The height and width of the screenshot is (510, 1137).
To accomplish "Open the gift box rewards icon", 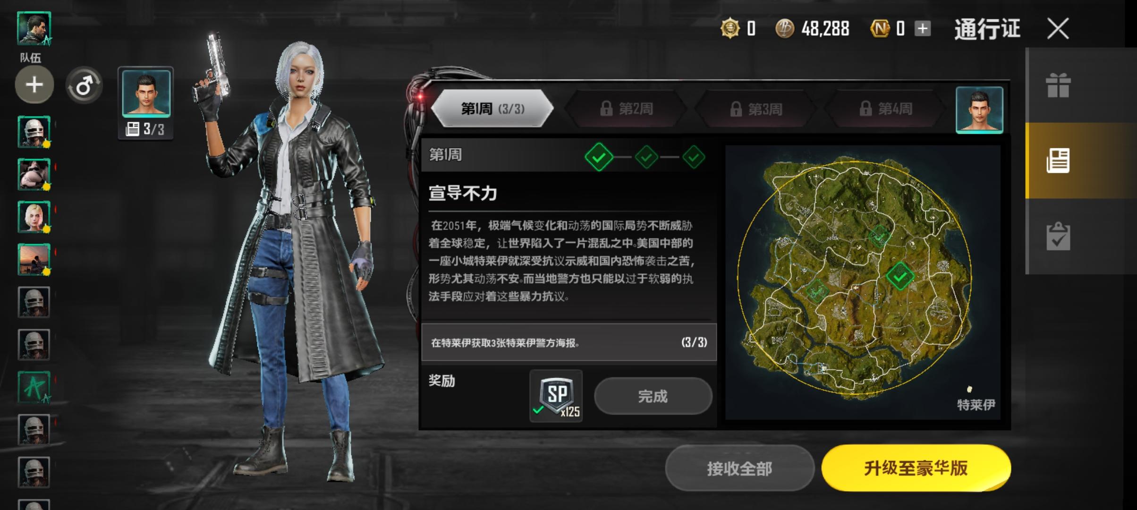I will pyautogui.click(x=1058, y=85).
